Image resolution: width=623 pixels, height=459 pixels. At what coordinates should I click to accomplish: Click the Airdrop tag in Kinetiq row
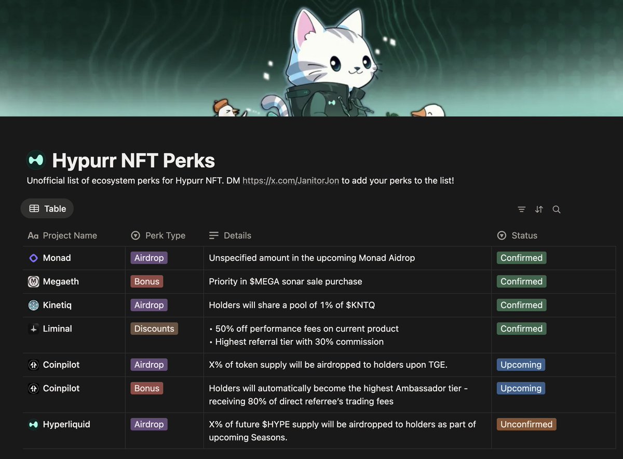pos(149,305)
